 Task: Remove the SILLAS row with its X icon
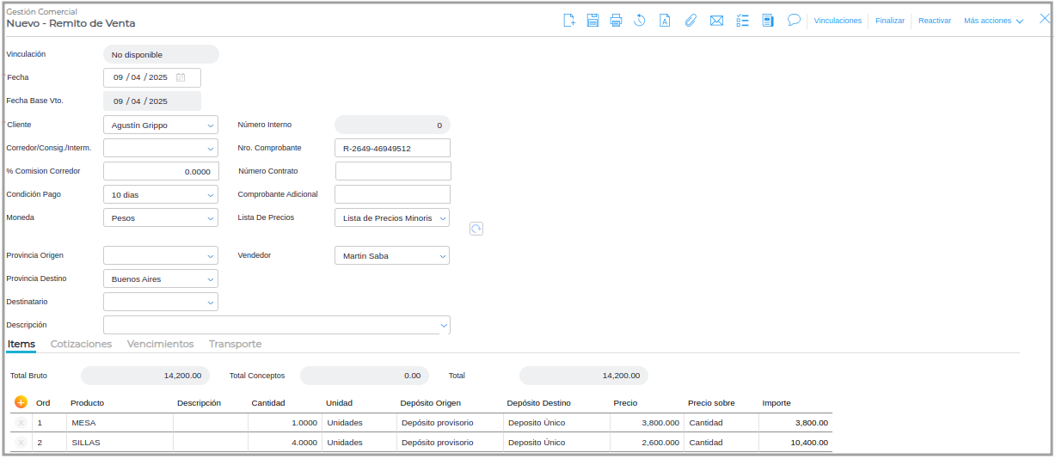(21, 443)
